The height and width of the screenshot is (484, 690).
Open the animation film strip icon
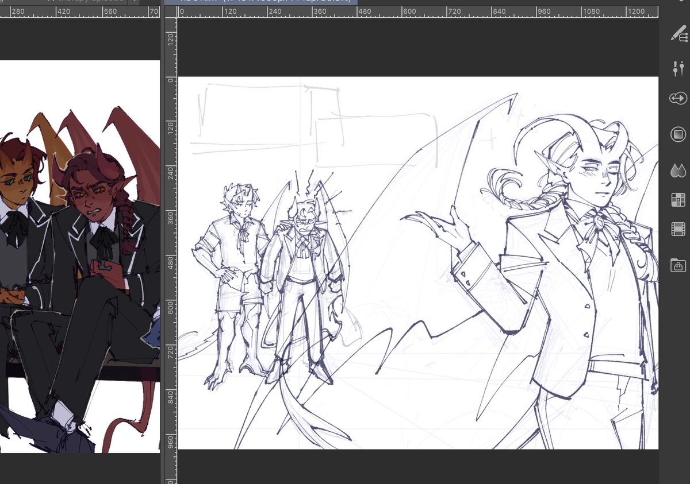678,230
